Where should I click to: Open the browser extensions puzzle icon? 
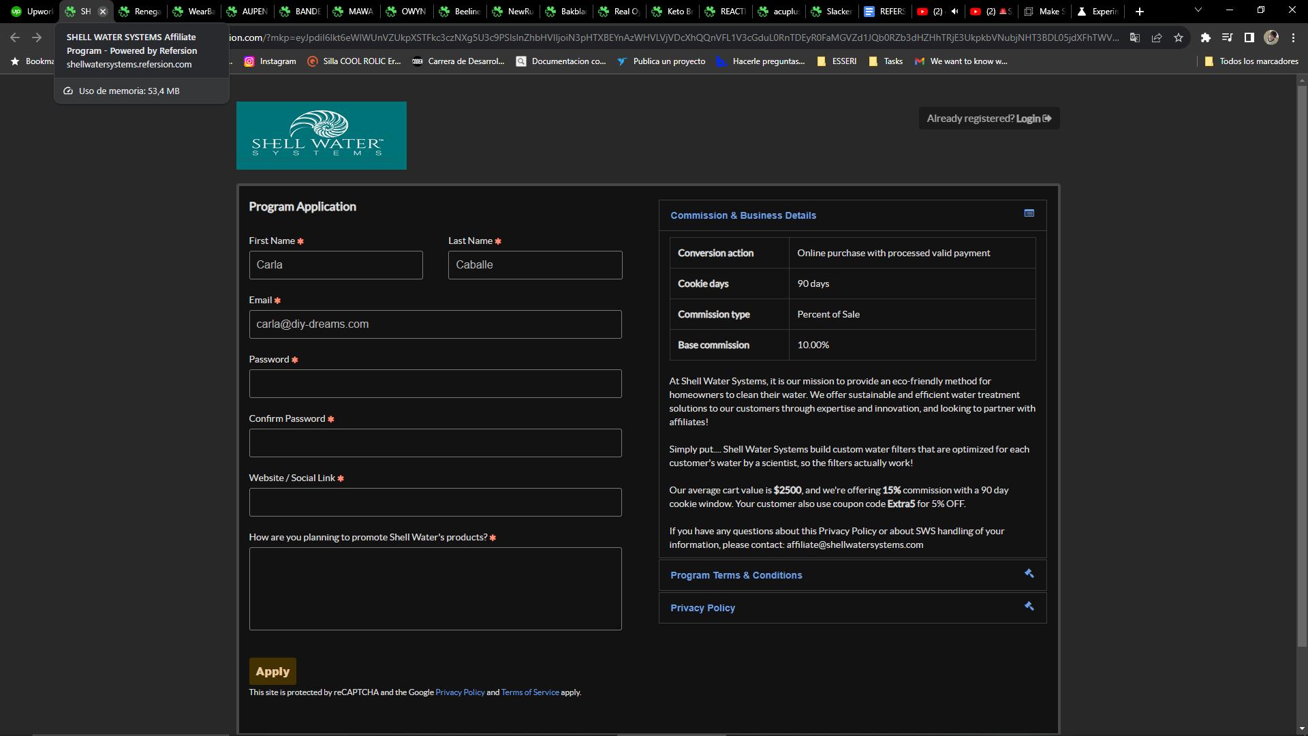pos(1206,37)
